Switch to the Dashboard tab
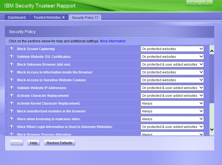 (x=17, y=18)
